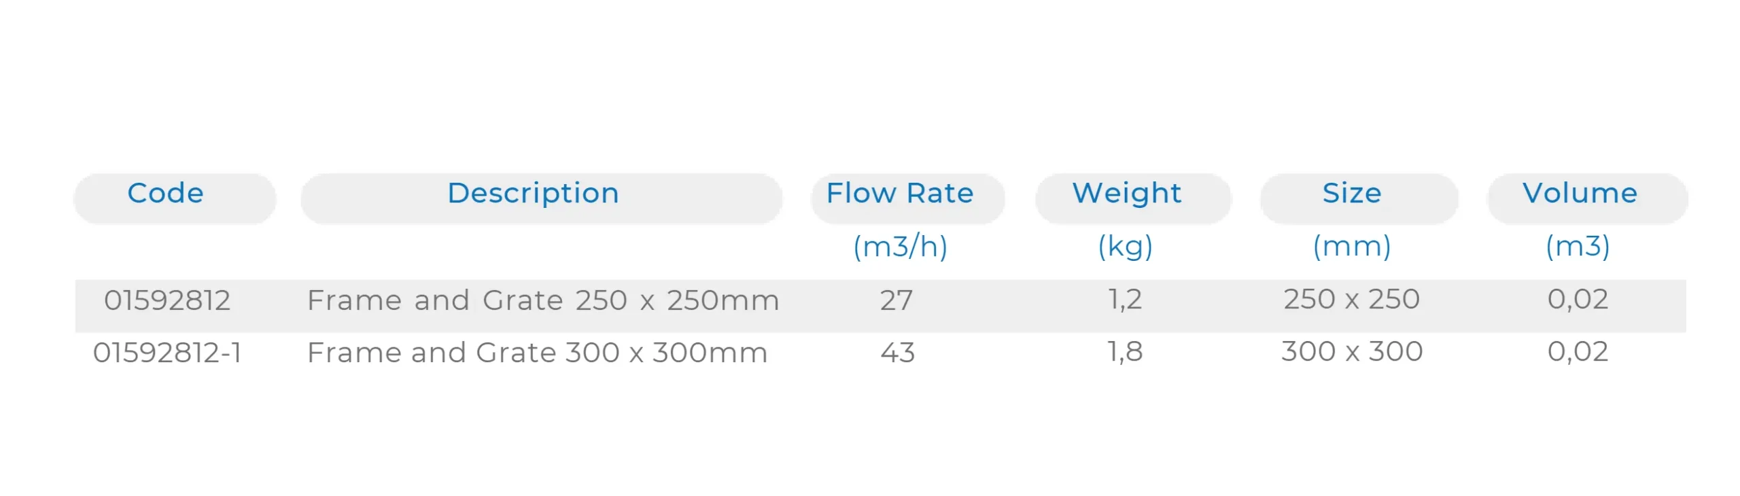Click the weight value 1,2
Image resolution: width=1740 pixels, height=496 pixels.
pos(1126,300)
